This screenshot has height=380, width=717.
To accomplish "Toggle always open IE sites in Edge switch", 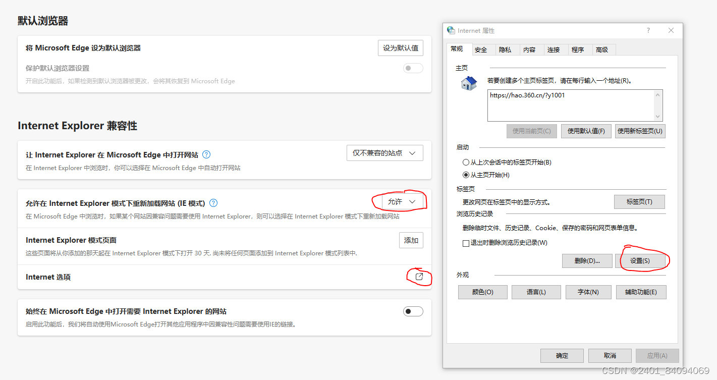I will (413, 311).
